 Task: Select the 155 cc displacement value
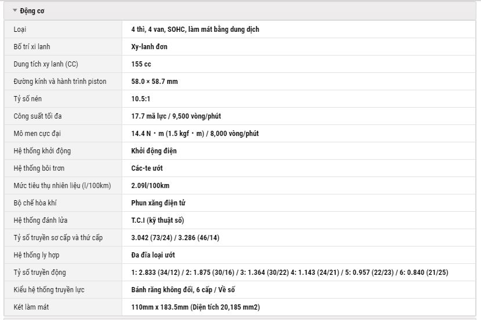click(141, 64)
